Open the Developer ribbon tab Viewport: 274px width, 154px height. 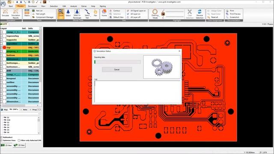[x=33, y=6]
